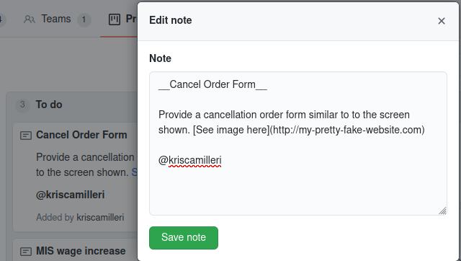This screenshot has height=261, width=461.
Task: Click the To do column count badge
Action: (x=22, y=105)
